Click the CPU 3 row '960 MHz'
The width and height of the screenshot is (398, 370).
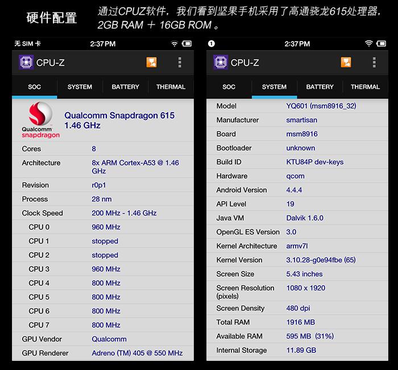(103, 269)
